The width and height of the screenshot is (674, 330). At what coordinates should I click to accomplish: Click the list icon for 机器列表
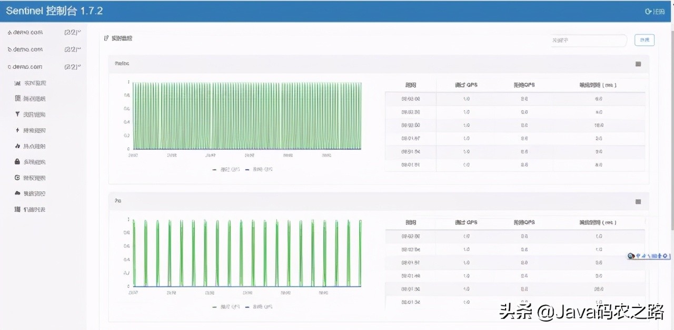[17, 209]
